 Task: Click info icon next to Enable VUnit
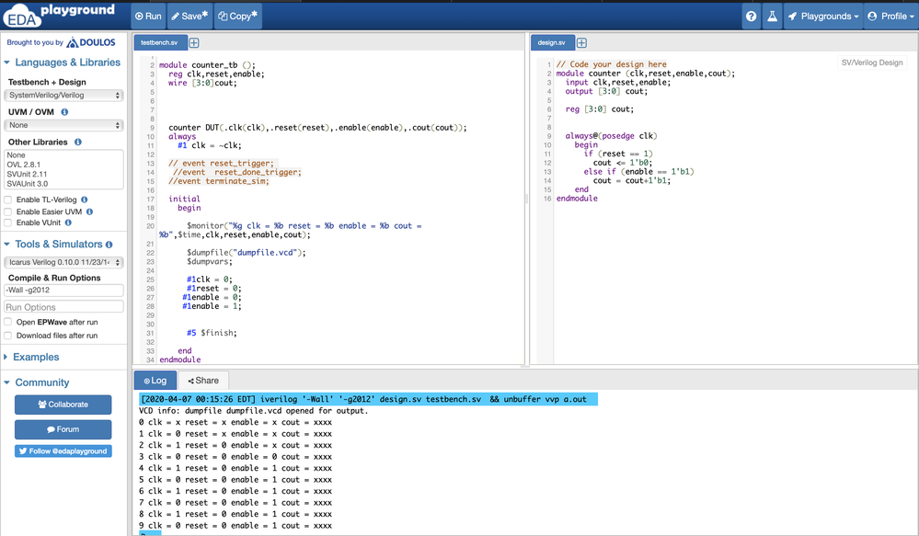coord(68,222)
